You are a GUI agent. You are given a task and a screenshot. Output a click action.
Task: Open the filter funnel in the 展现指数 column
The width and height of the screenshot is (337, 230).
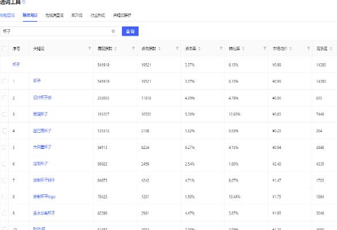[133, 48]
